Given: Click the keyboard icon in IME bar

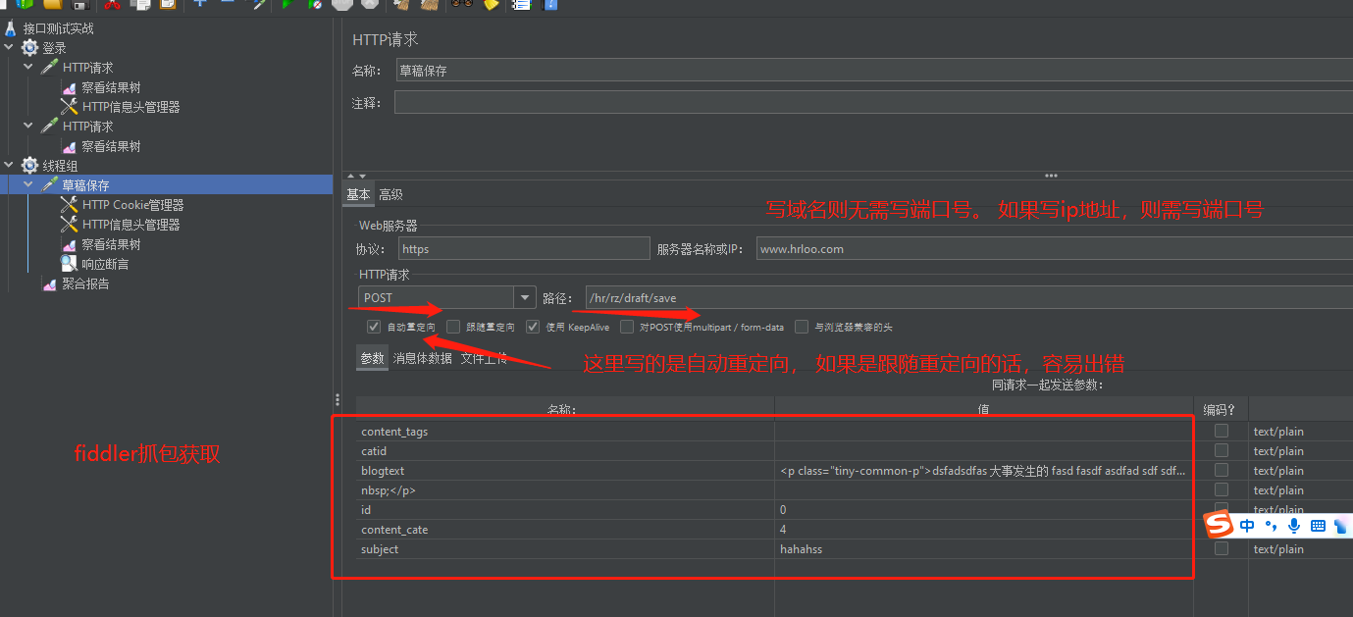Looking at the screenshot, I should (1319, 526).
